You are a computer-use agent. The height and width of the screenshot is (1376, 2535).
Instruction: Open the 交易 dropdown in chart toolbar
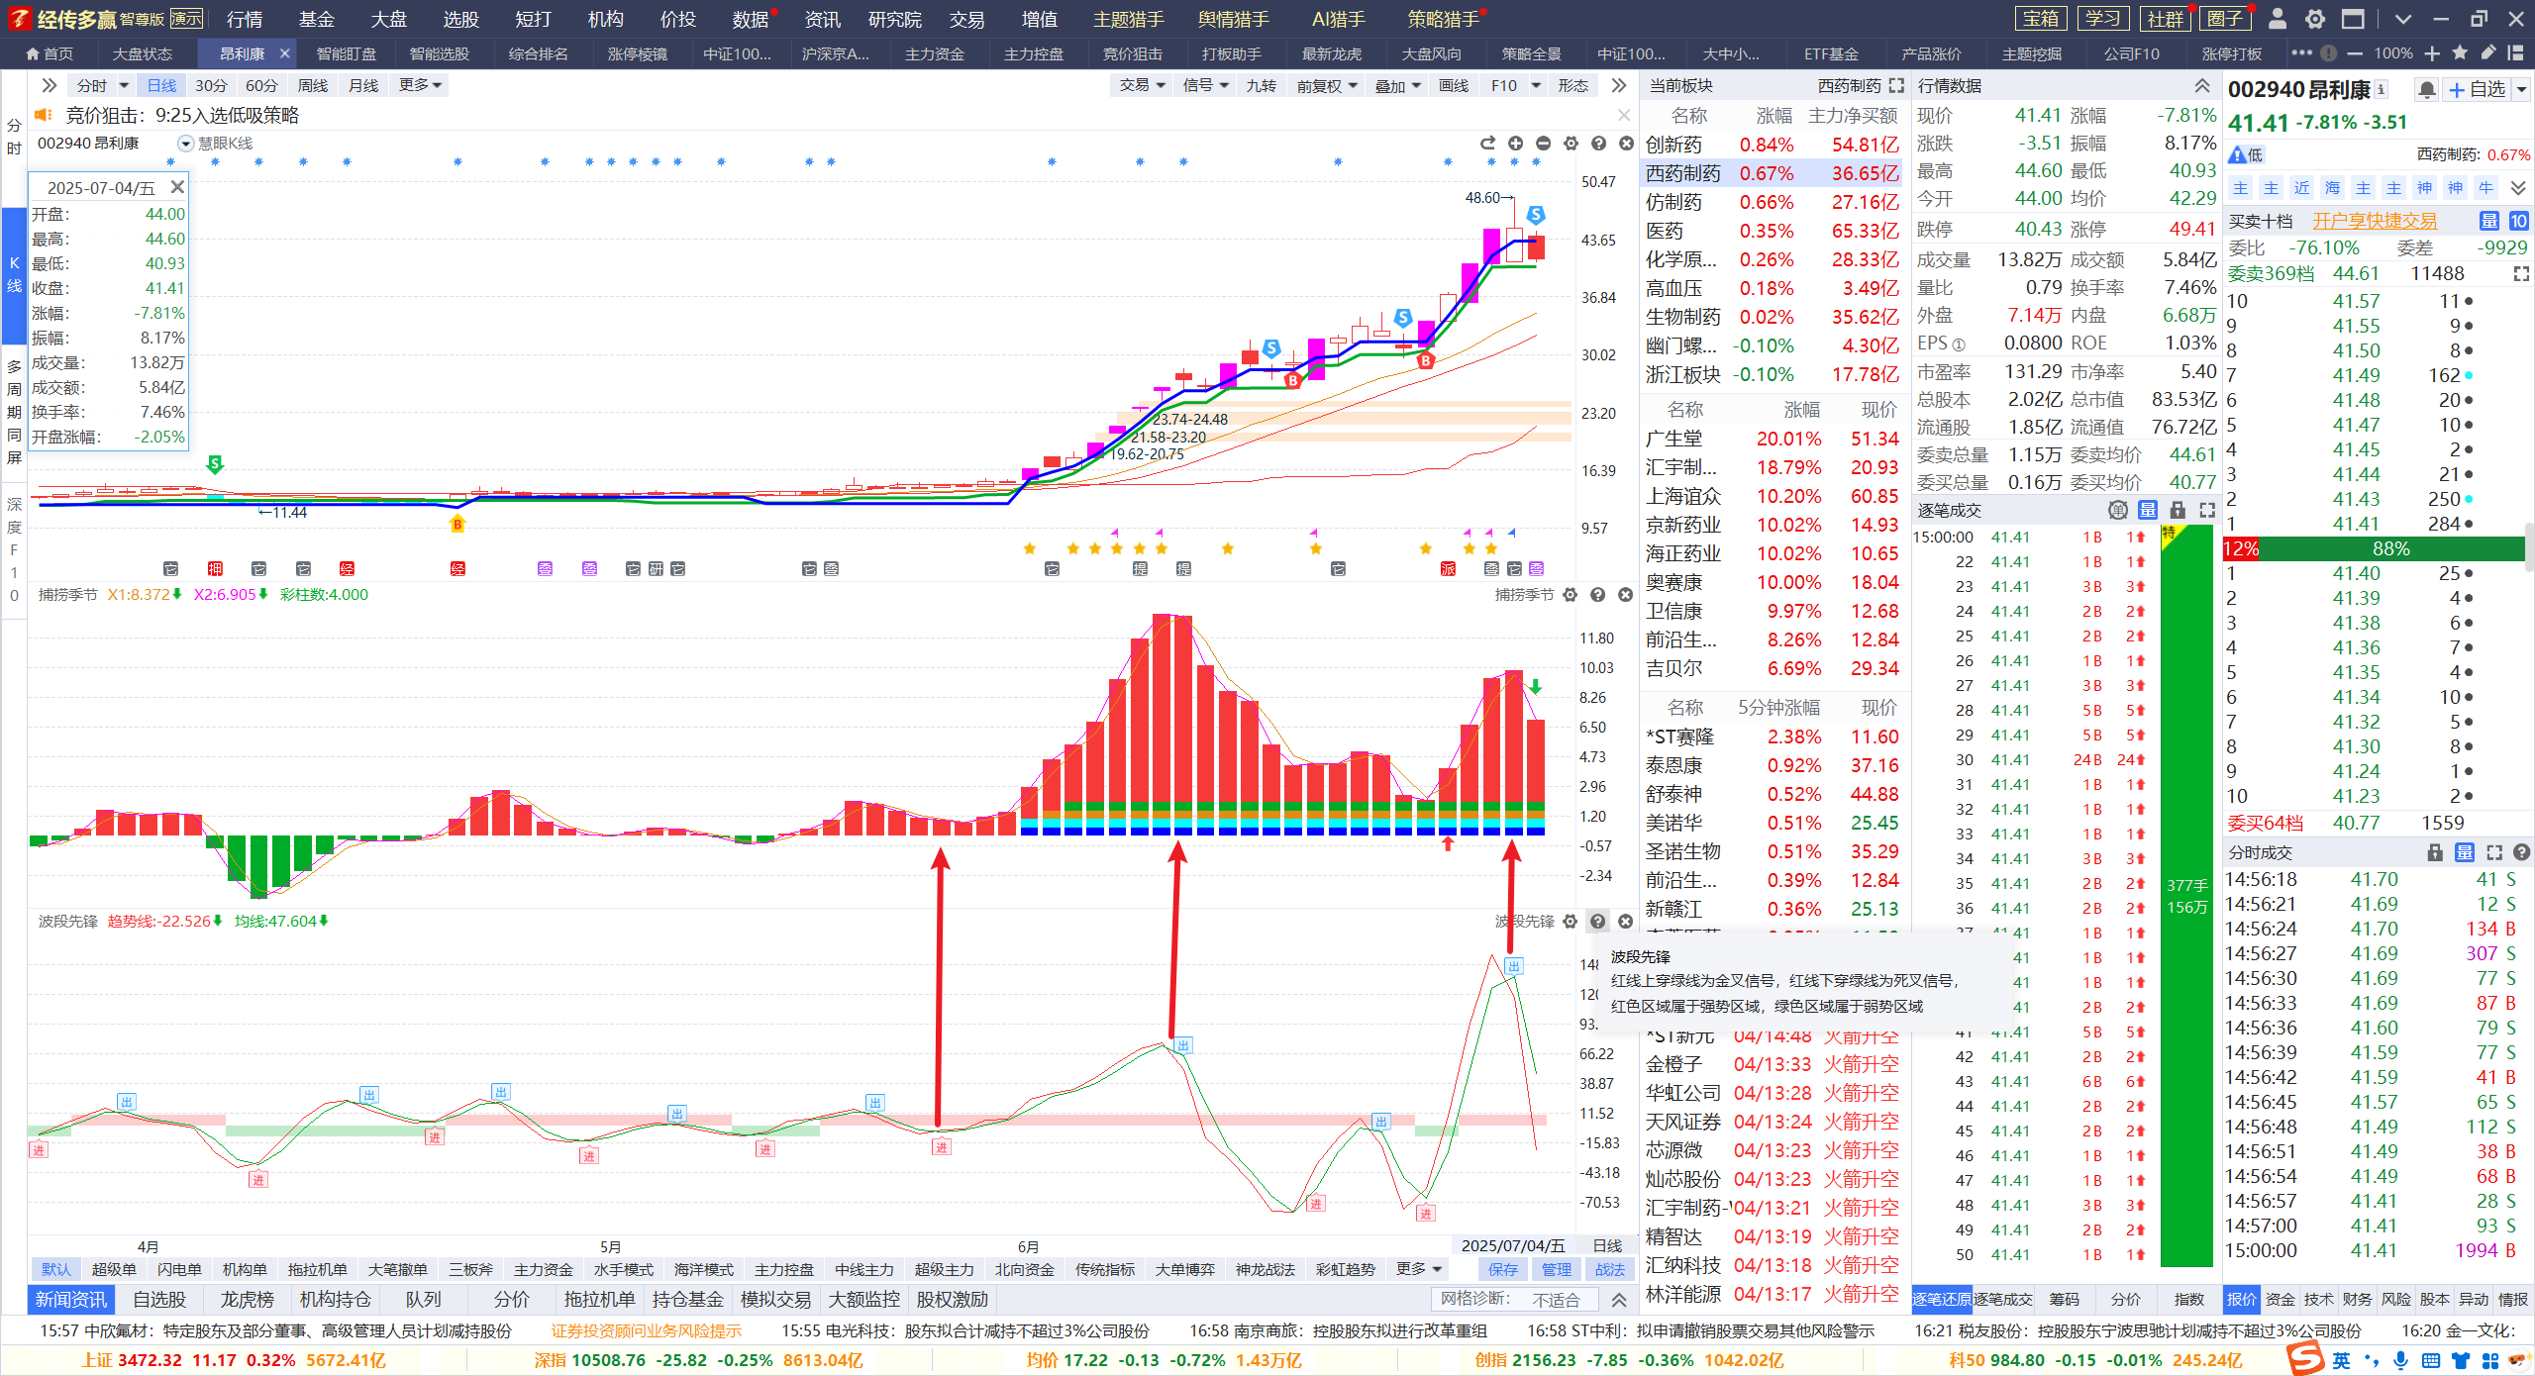(1142, 86)
